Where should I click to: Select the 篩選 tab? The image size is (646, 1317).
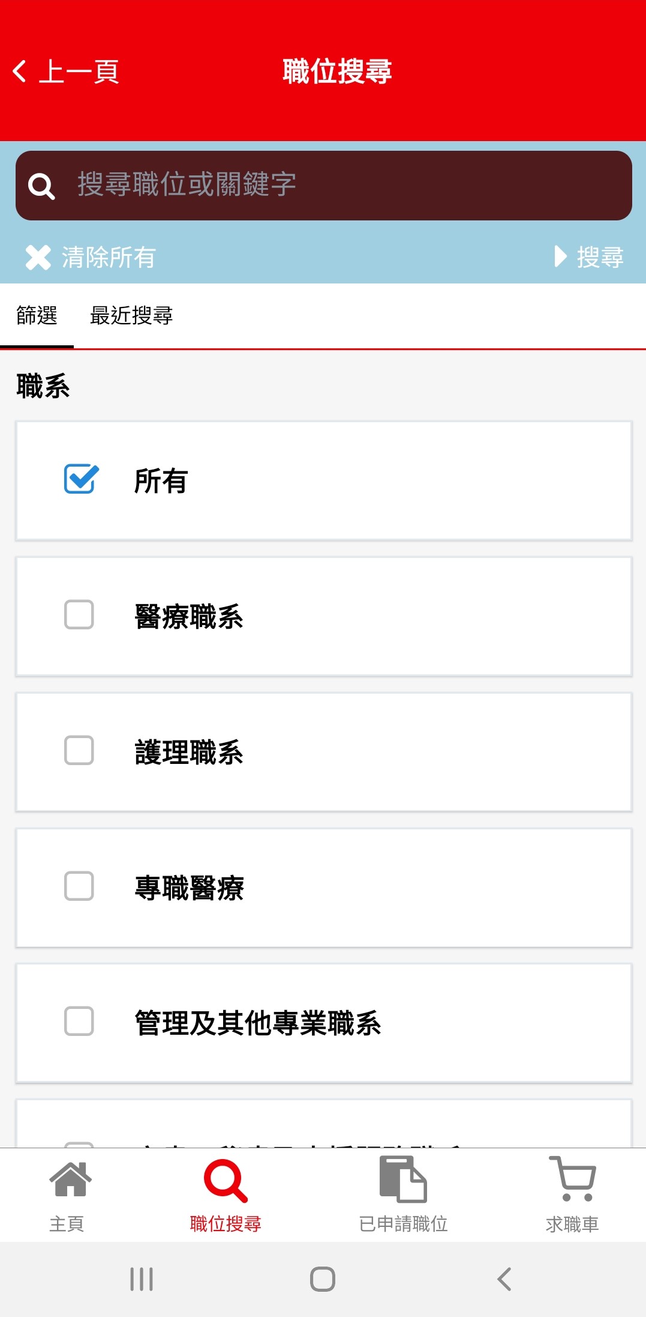(x=37, y=315)
